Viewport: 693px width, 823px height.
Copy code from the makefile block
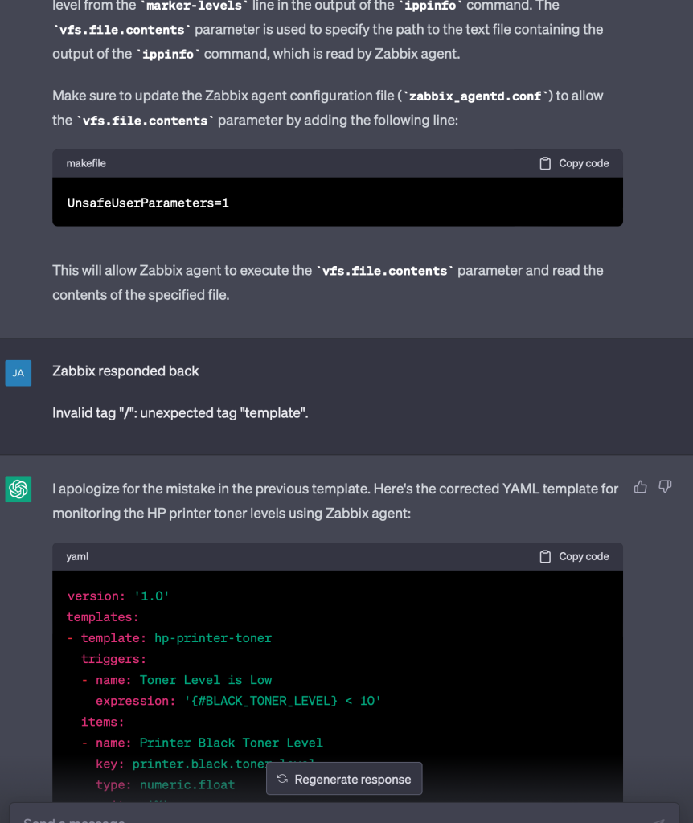click(x=574, y=163)
